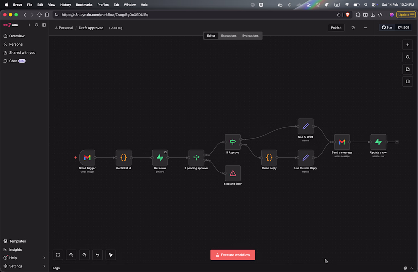Click Execute workflow button

click(x=233, y=255)
